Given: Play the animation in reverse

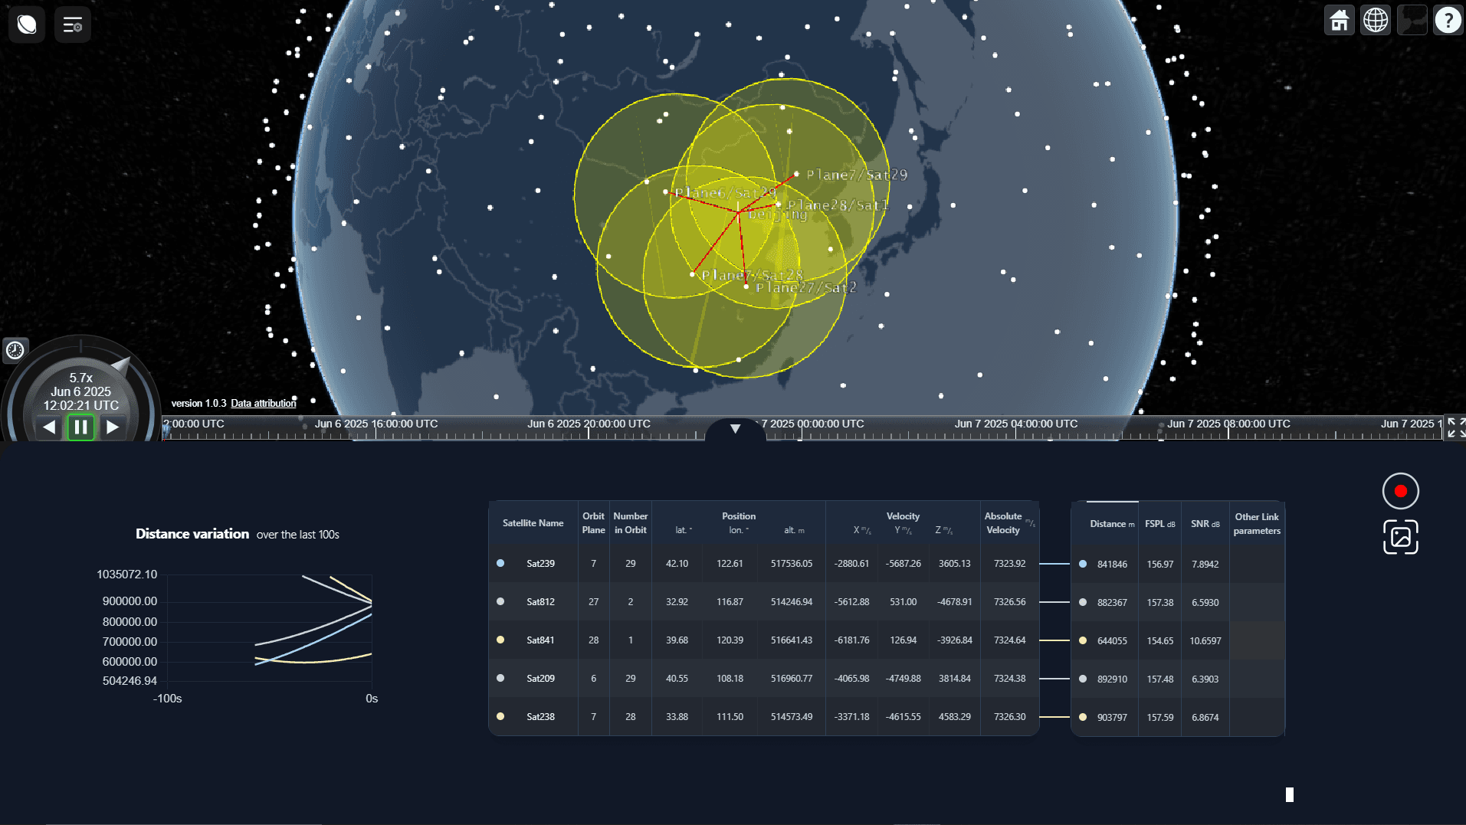Looking at the screenshot, I should click(49, 427).
